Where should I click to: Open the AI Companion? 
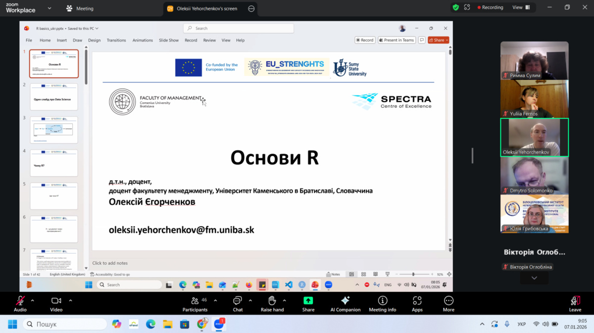(x=345, y=301)
